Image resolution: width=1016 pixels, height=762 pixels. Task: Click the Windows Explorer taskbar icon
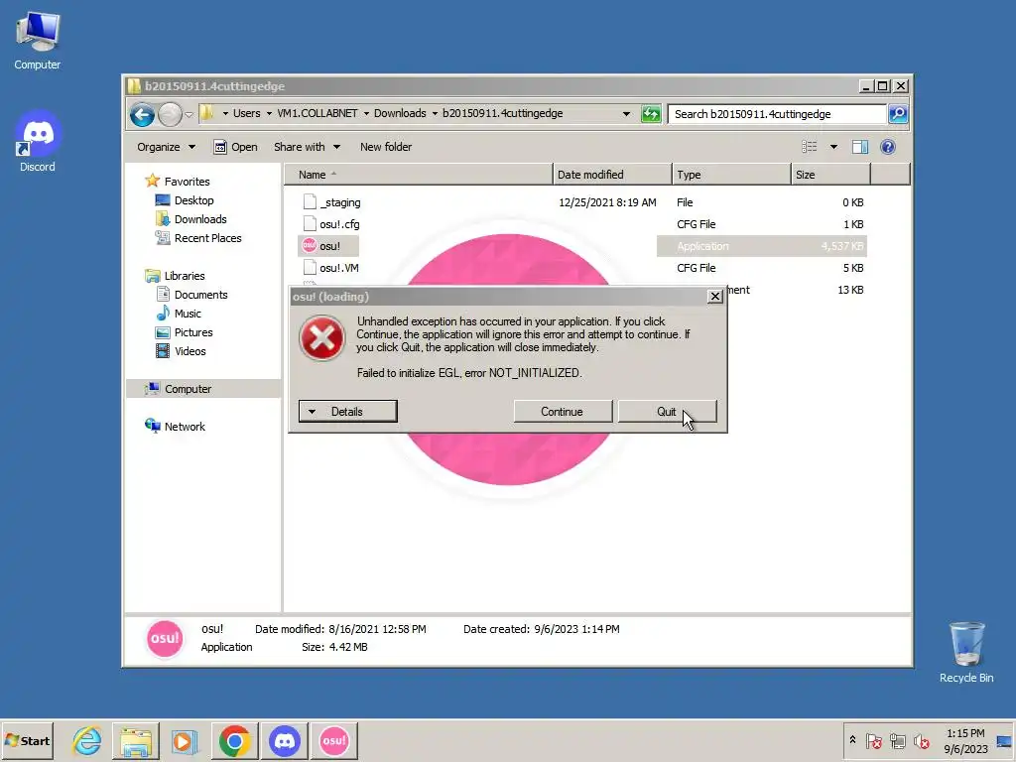(x=135, y=740)
